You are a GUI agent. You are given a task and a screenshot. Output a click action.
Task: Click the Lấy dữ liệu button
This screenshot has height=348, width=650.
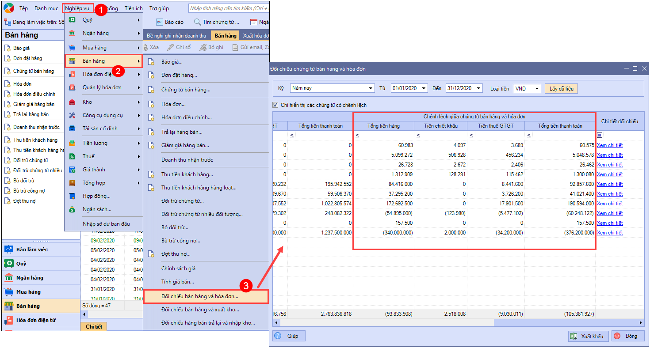click(561, 89)
